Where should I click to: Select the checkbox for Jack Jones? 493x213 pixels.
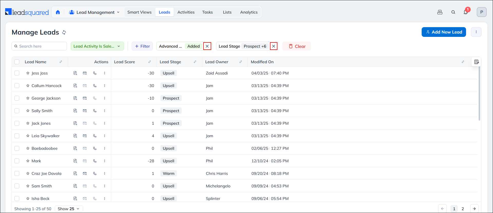(17, 123)
